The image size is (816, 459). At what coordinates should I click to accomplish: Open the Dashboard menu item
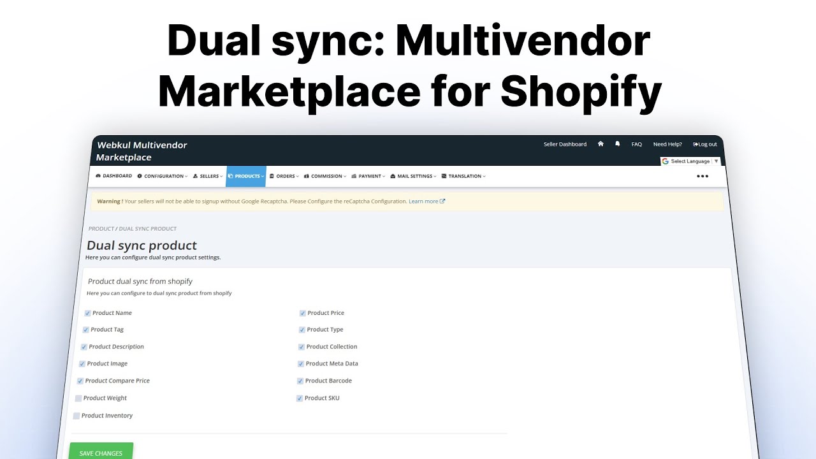(x=114, y=176)
